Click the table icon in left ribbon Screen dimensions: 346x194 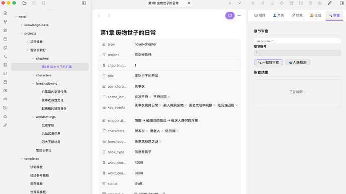pos(6,108)
